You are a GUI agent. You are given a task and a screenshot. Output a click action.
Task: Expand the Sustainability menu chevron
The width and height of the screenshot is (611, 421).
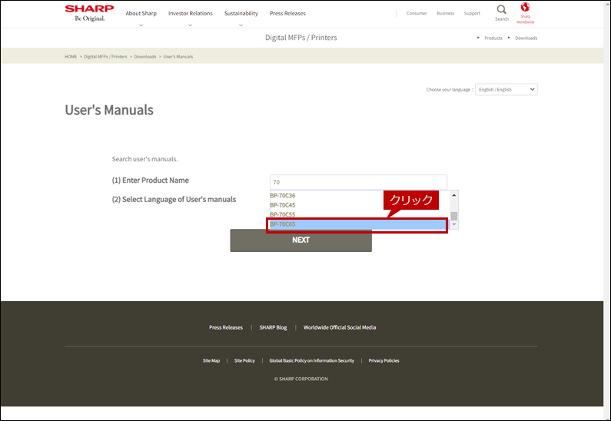(241, 25)
